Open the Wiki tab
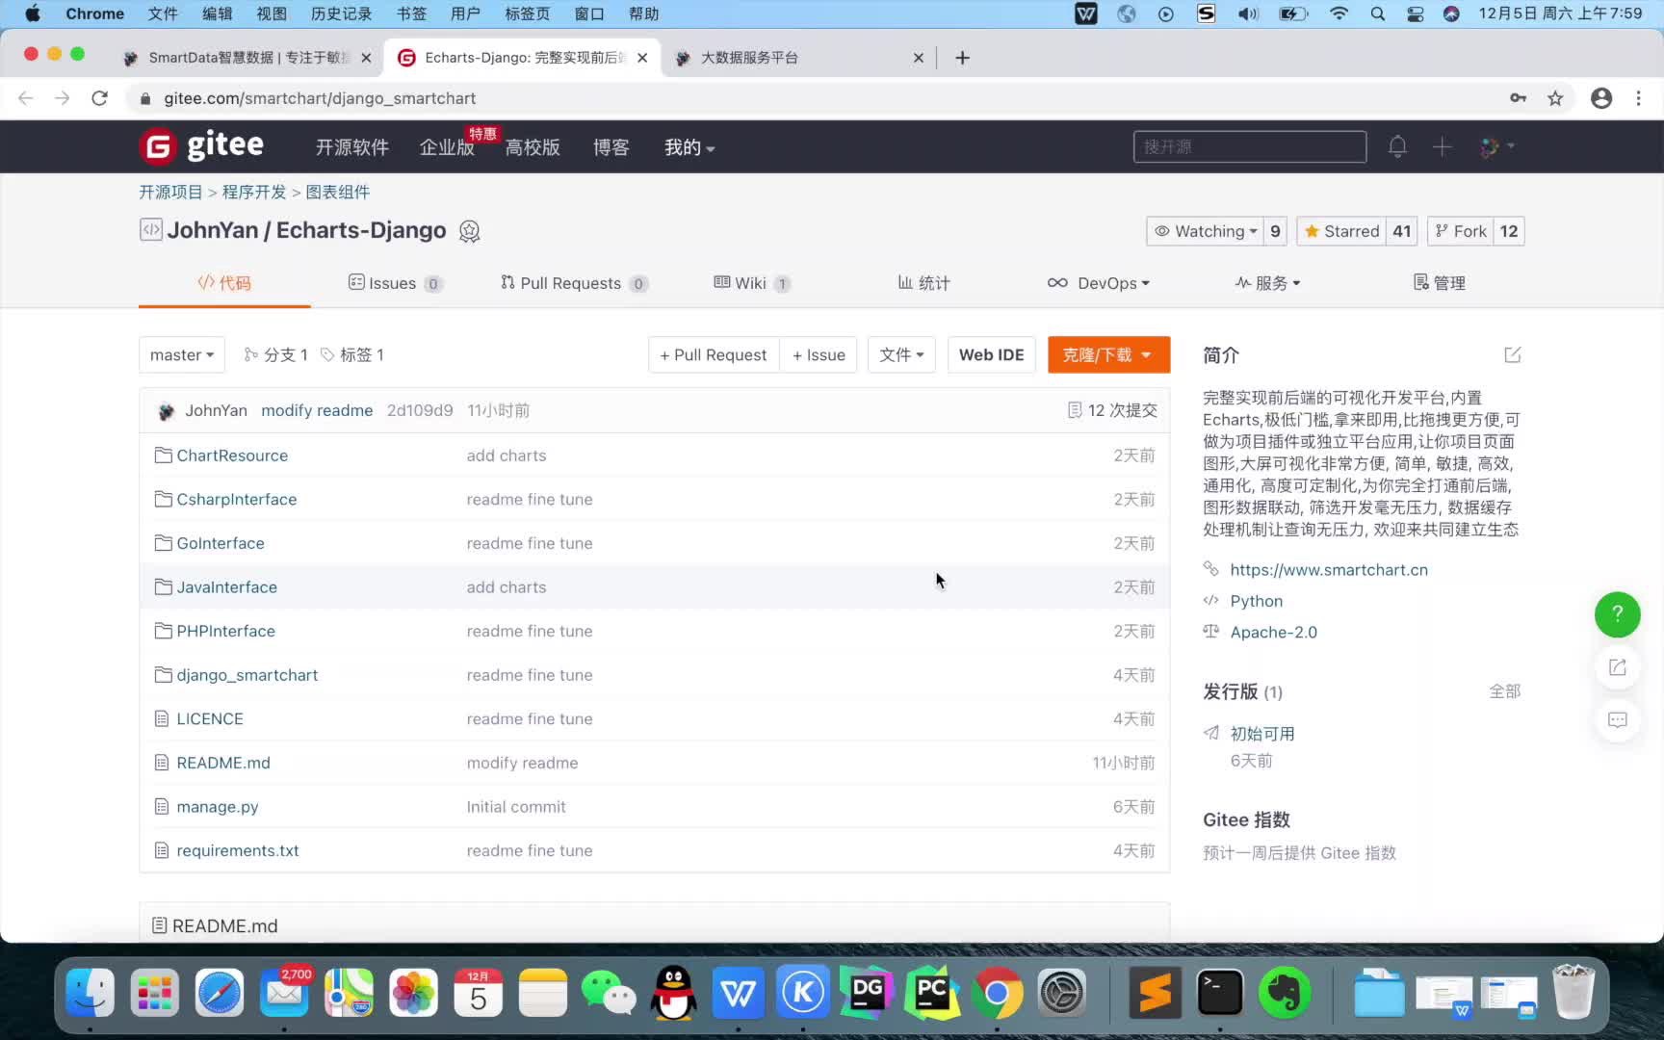The image size is (1664, 1040). 752,283
